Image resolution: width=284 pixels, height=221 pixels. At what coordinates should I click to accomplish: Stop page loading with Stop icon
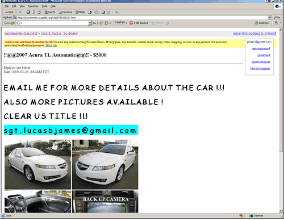(28, 12)
